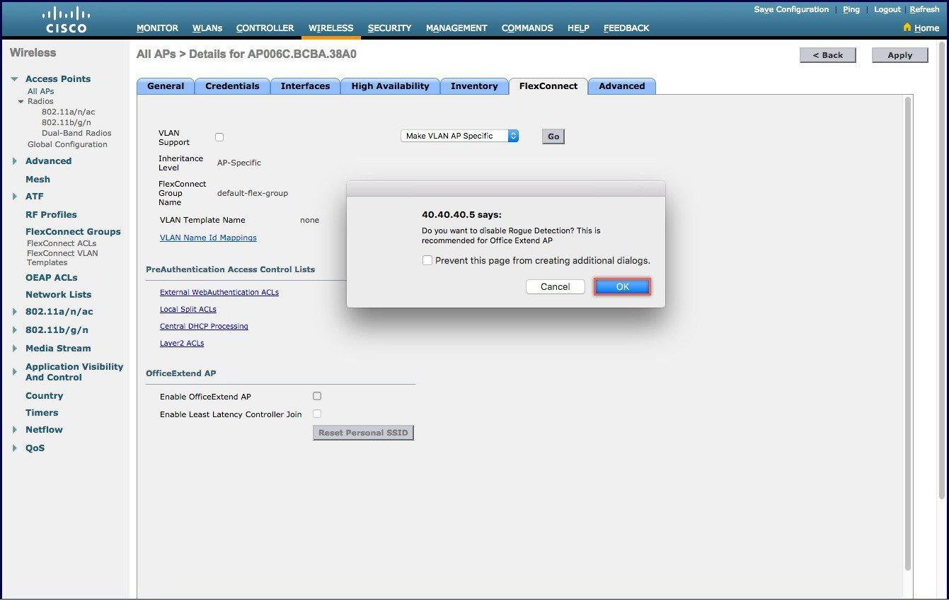Click Cancel in the dialog
The height and width of the screenshot is (601, 949).
(556, 286)
